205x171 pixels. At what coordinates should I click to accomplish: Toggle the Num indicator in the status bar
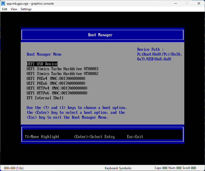176,168
